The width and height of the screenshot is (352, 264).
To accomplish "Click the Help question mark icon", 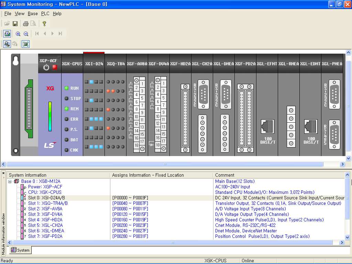I will coord(44,24).
